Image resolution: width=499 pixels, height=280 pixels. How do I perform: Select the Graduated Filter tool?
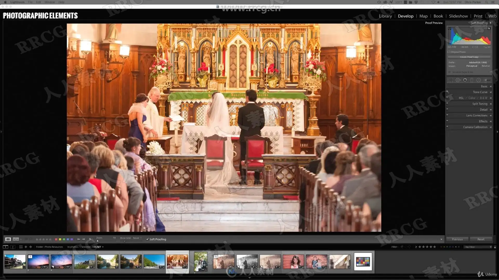tap(472, 80)
